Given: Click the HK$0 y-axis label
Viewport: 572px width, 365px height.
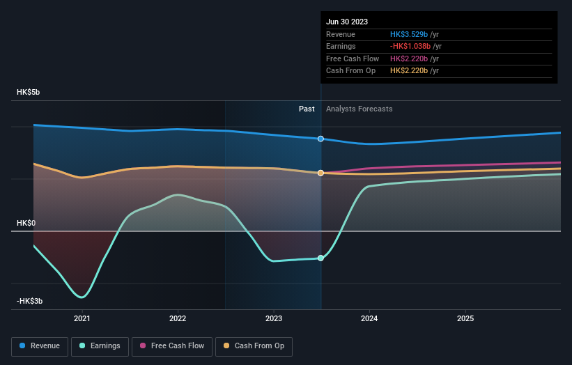Looking at the screenshot, I should point(26,223).
